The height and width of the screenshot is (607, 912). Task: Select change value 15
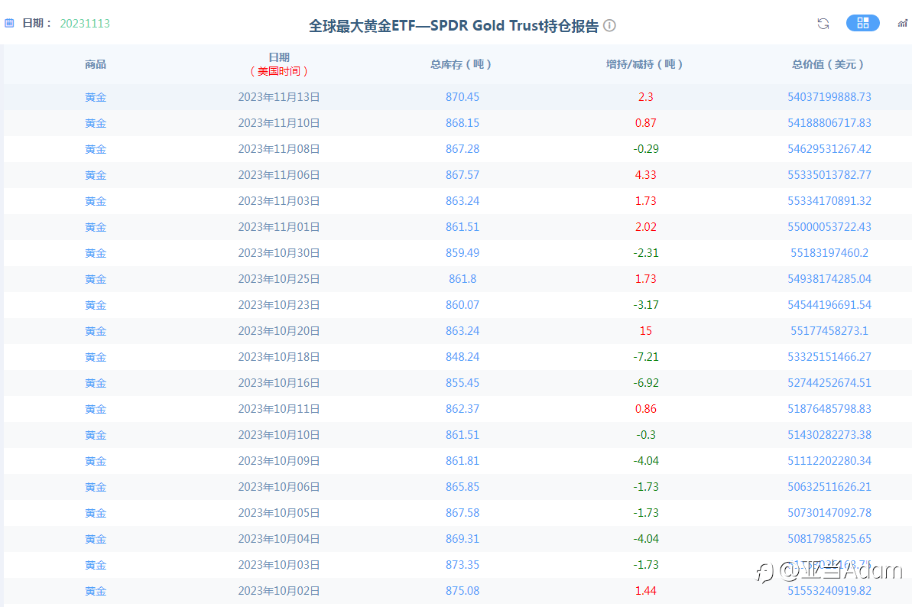[646, 331]
